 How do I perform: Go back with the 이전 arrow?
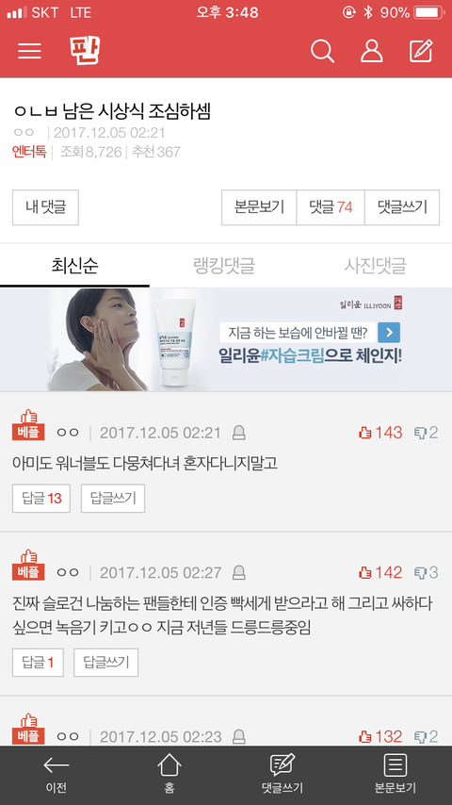pos(56,775)
